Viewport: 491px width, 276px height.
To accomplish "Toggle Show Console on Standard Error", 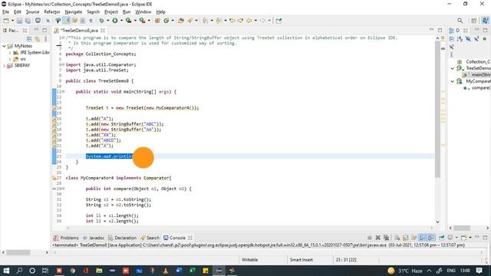I will (431, 238).
